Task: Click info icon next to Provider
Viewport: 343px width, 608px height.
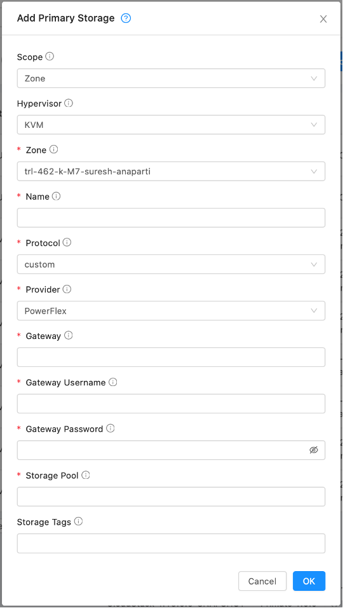Action: coord(67,289)
